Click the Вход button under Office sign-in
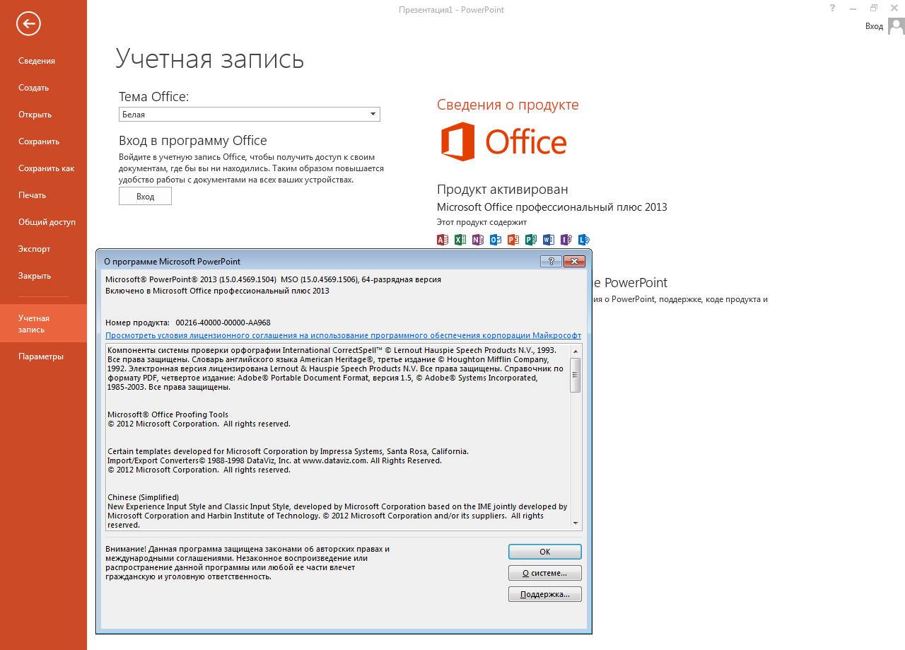Image resolution: width=905 pixels, height=650 pixels. click(x=145, y=197)
